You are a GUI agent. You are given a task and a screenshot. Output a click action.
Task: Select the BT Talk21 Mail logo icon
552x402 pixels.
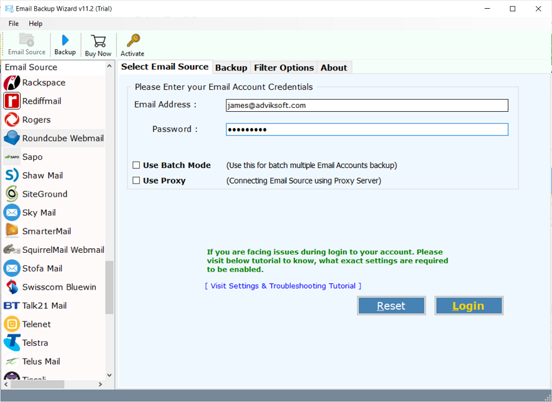point(12,305)
